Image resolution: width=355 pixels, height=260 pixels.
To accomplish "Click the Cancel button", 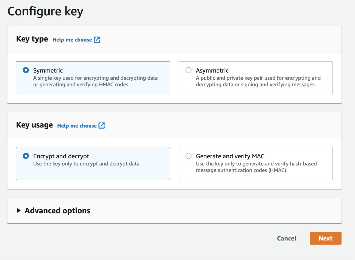I will (286, 238).
